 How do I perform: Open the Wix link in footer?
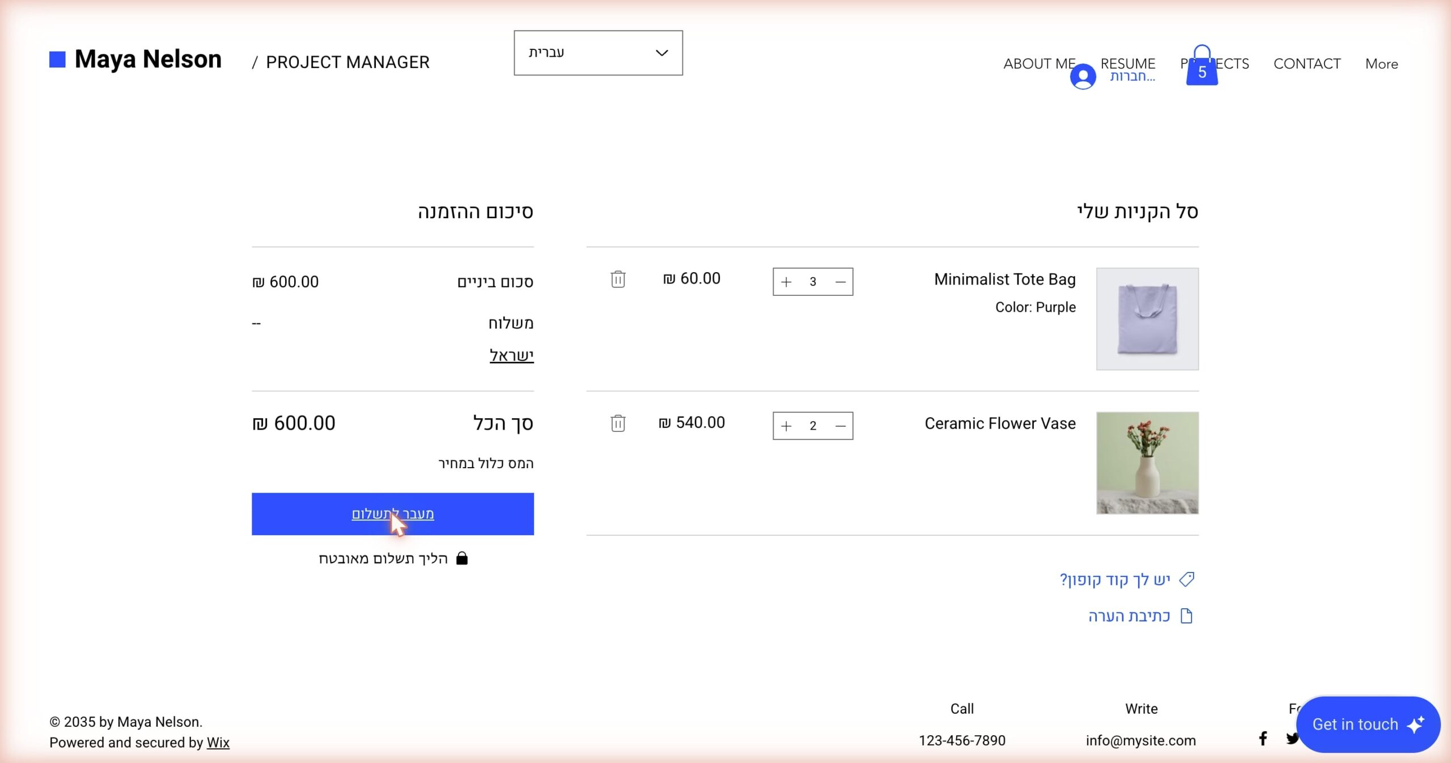tap(218, 742)
